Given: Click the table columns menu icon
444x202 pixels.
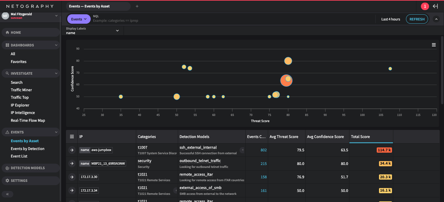Looking at the screenshot, I should pos(72,137).
